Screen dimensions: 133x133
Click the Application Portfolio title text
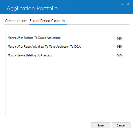32,8
